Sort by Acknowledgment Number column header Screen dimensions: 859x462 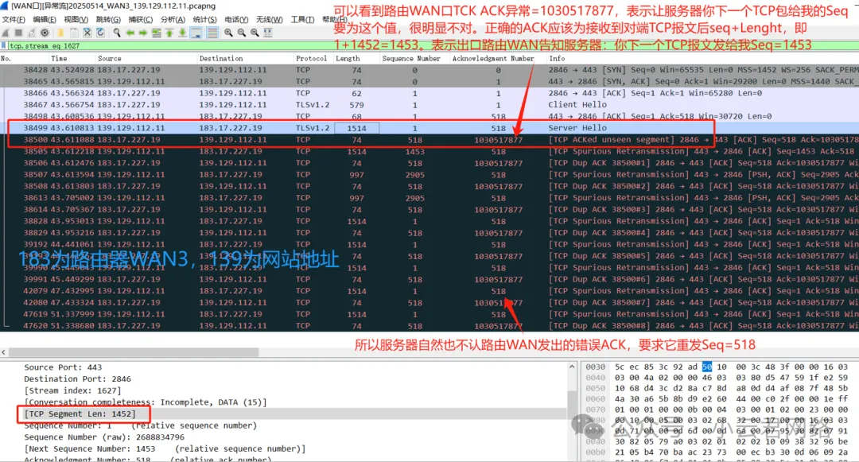tap(493, 58)
